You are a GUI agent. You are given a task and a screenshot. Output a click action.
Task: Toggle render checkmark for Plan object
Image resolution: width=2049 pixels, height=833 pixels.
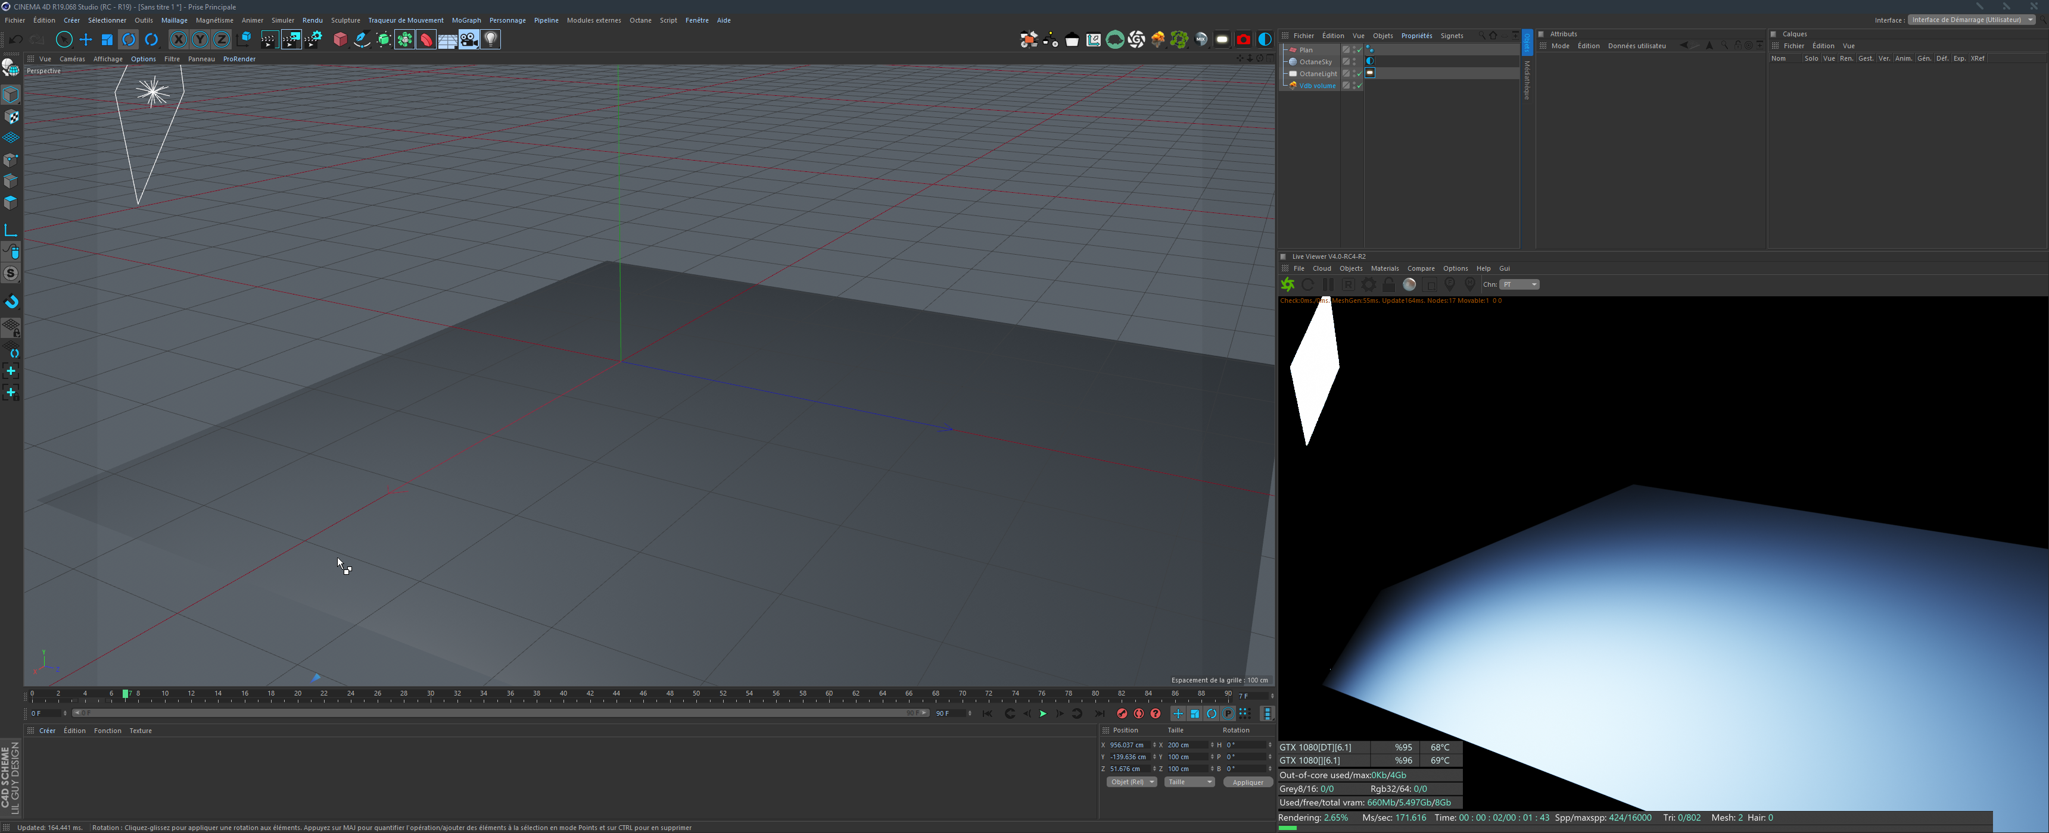pos(1359,50)
